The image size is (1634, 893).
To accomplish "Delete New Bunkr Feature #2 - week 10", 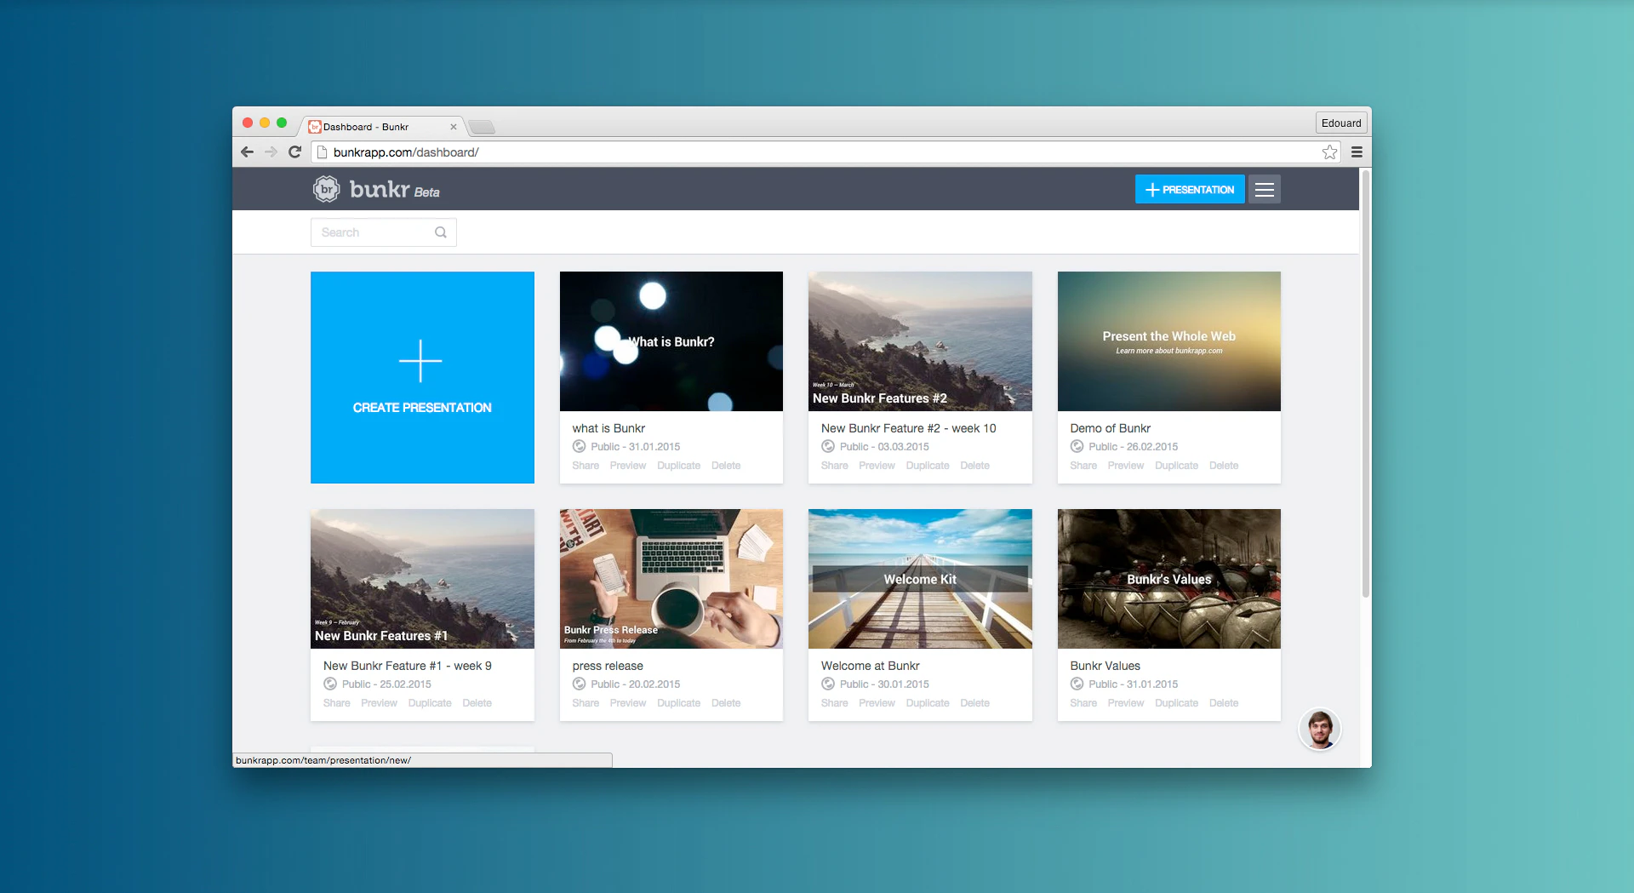I will [x=974, y=466].
